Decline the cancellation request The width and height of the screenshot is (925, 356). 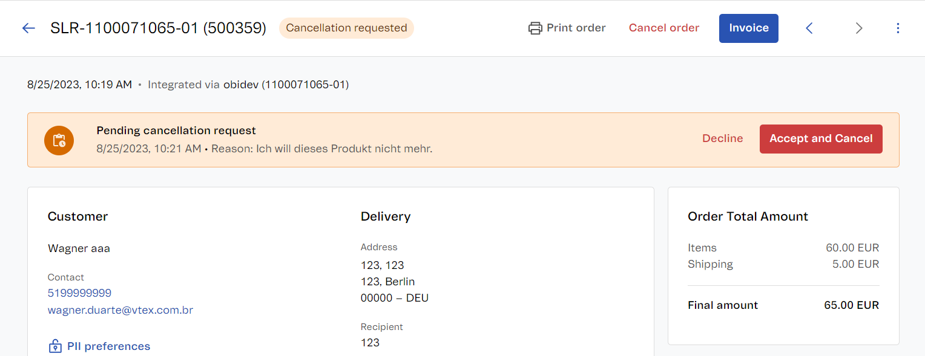click(x=722, y=138)
